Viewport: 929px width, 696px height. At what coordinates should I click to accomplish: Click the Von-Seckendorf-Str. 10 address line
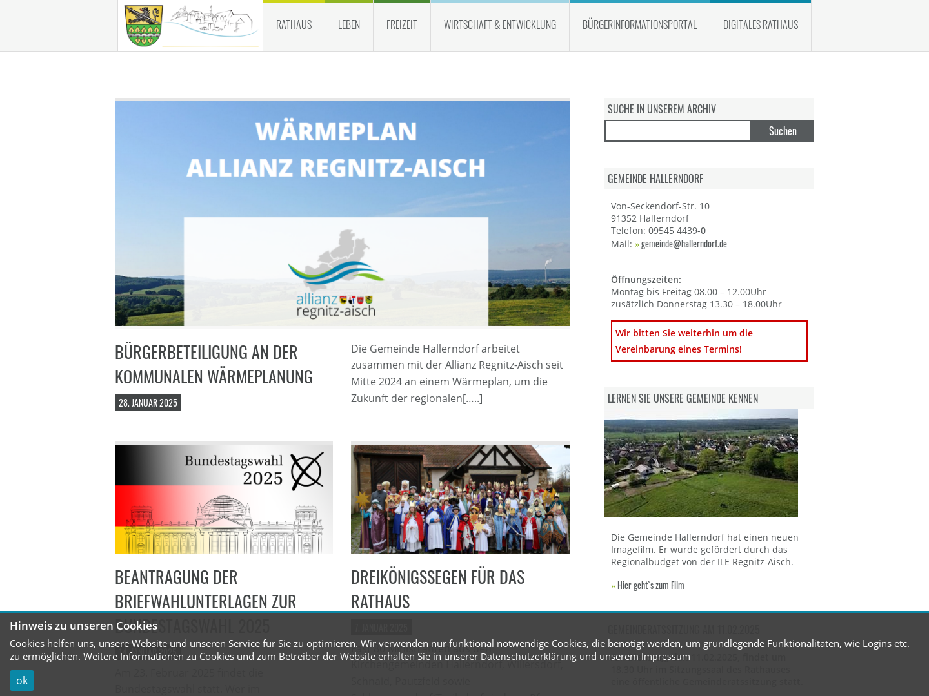[660, 206]
